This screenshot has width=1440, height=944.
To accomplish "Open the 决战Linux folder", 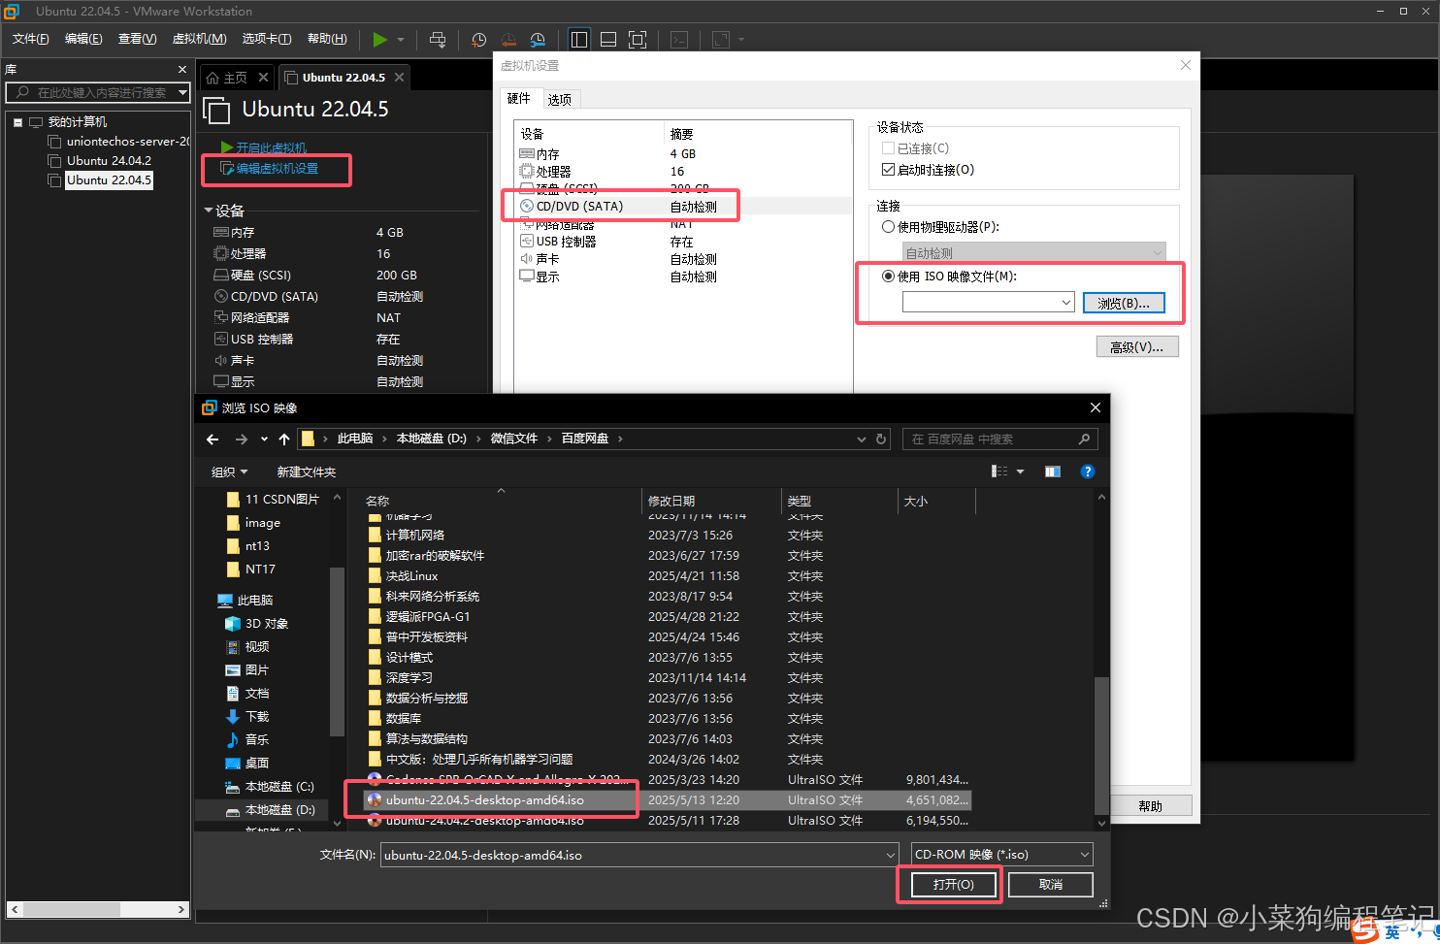I will click(x=411, y=576).
